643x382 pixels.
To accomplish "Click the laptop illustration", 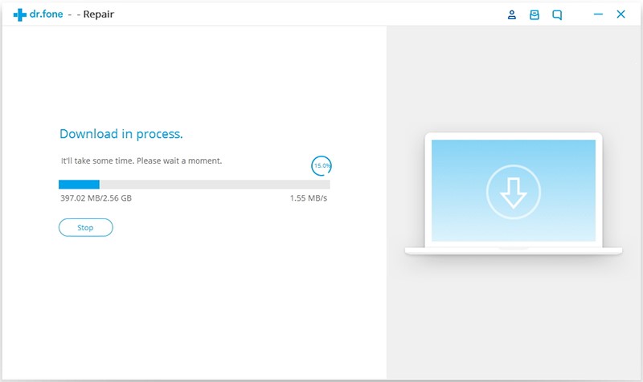I will click(514, 193).
